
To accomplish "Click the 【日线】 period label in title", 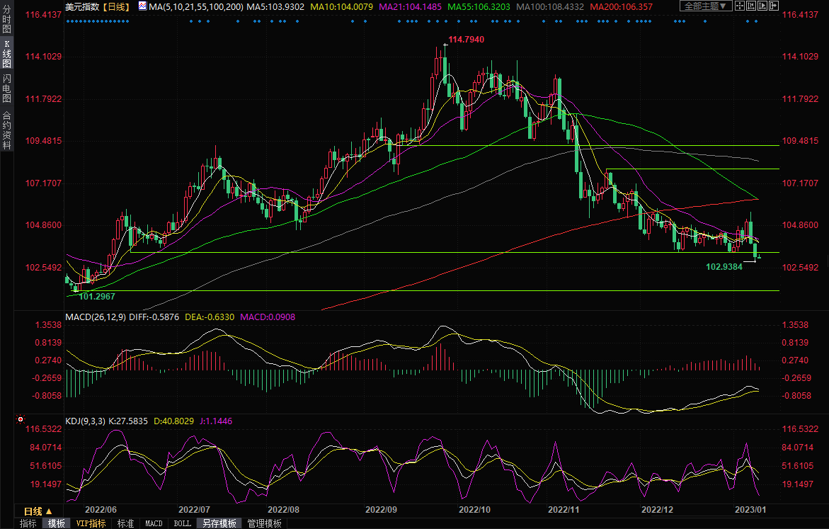I will tap(115, 6).
